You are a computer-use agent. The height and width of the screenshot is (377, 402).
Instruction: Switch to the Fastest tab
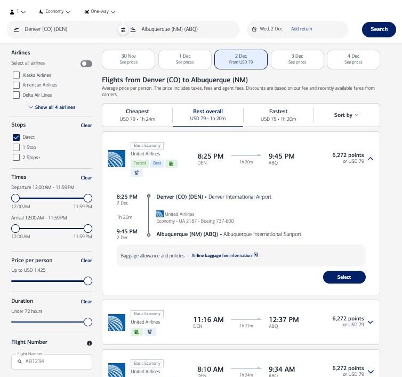tap(278, 115)
